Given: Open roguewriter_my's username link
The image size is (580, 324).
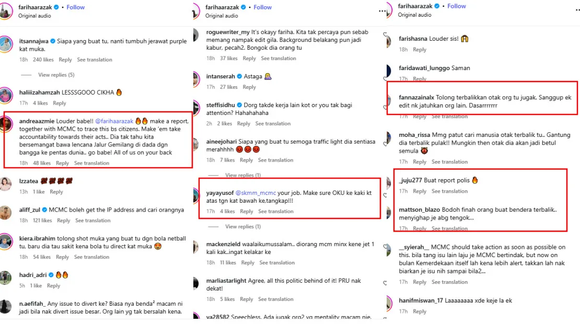Looking at the screenshot, I should [x=228, y=31].
